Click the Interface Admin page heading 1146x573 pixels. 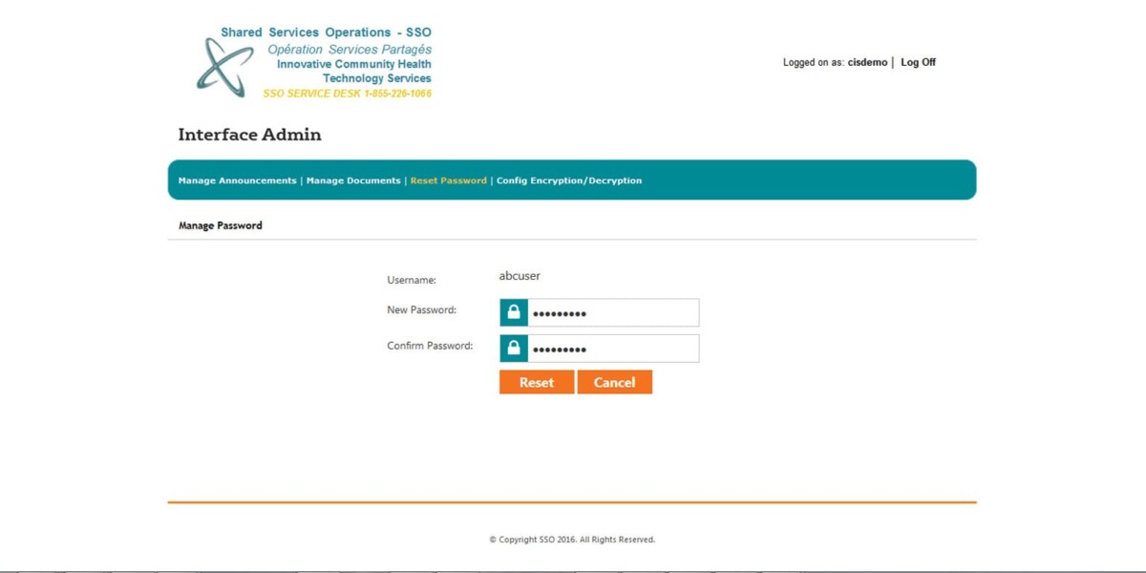point(249,135)
